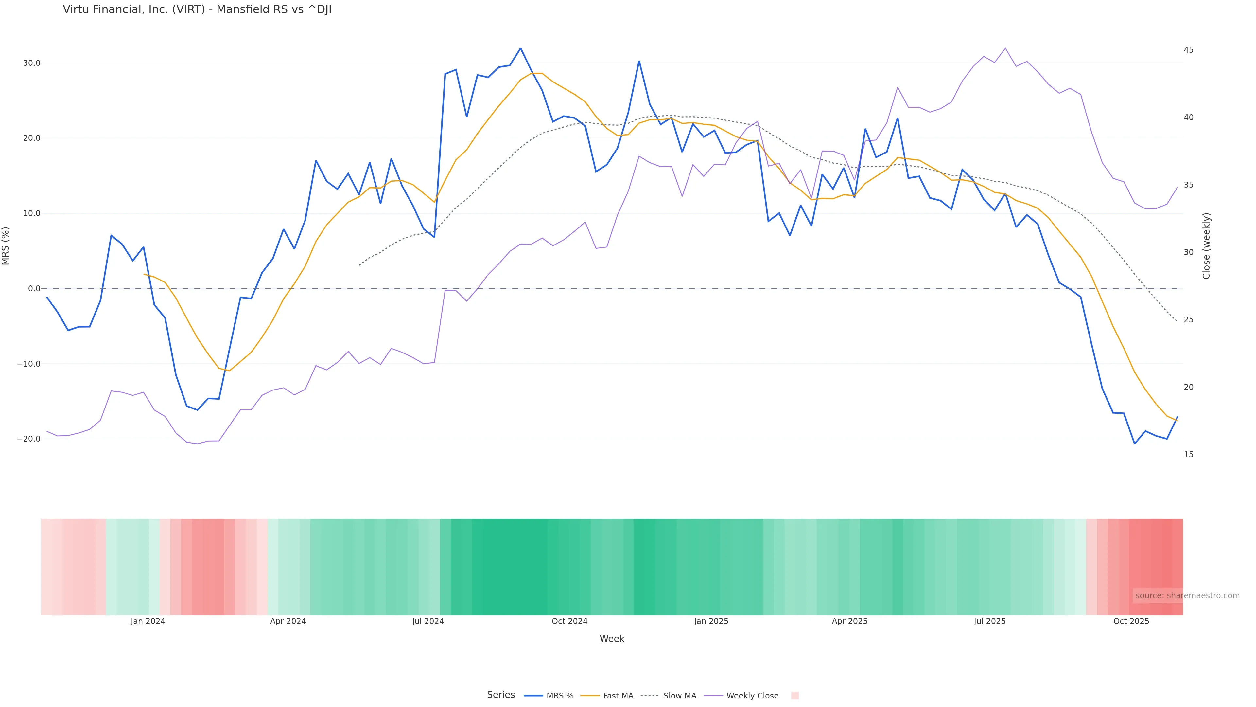The height and width of the screenshot is (707, 1256).
Task: Select the chart title for Virtu Financial
Action: [197, 10]
